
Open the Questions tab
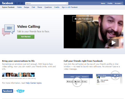pyautogui.click(x=48, y=7)
